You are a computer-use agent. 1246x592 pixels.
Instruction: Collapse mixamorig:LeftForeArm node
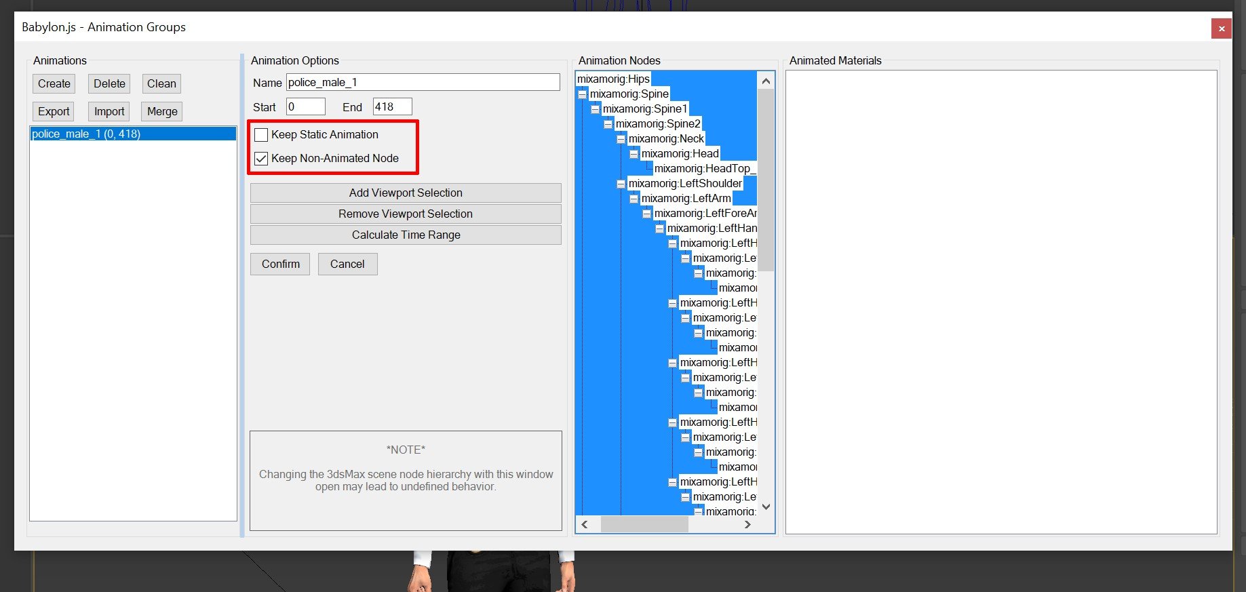coord(646,214)
